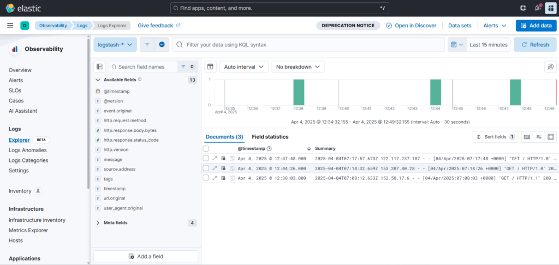This screenshot has height=265, width=559.
Task: Toggle the select-all rows checkbox
Action: [206, 148]
